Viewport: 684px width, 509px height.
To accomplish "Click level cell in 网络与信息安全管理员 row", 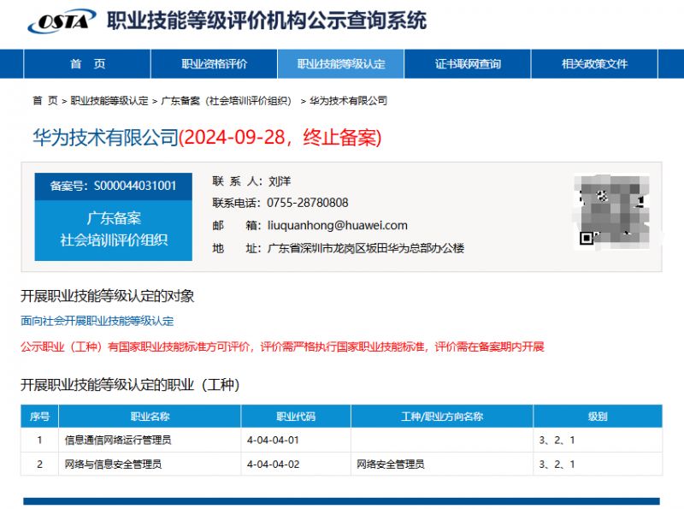I will click(x=598, y=464).
